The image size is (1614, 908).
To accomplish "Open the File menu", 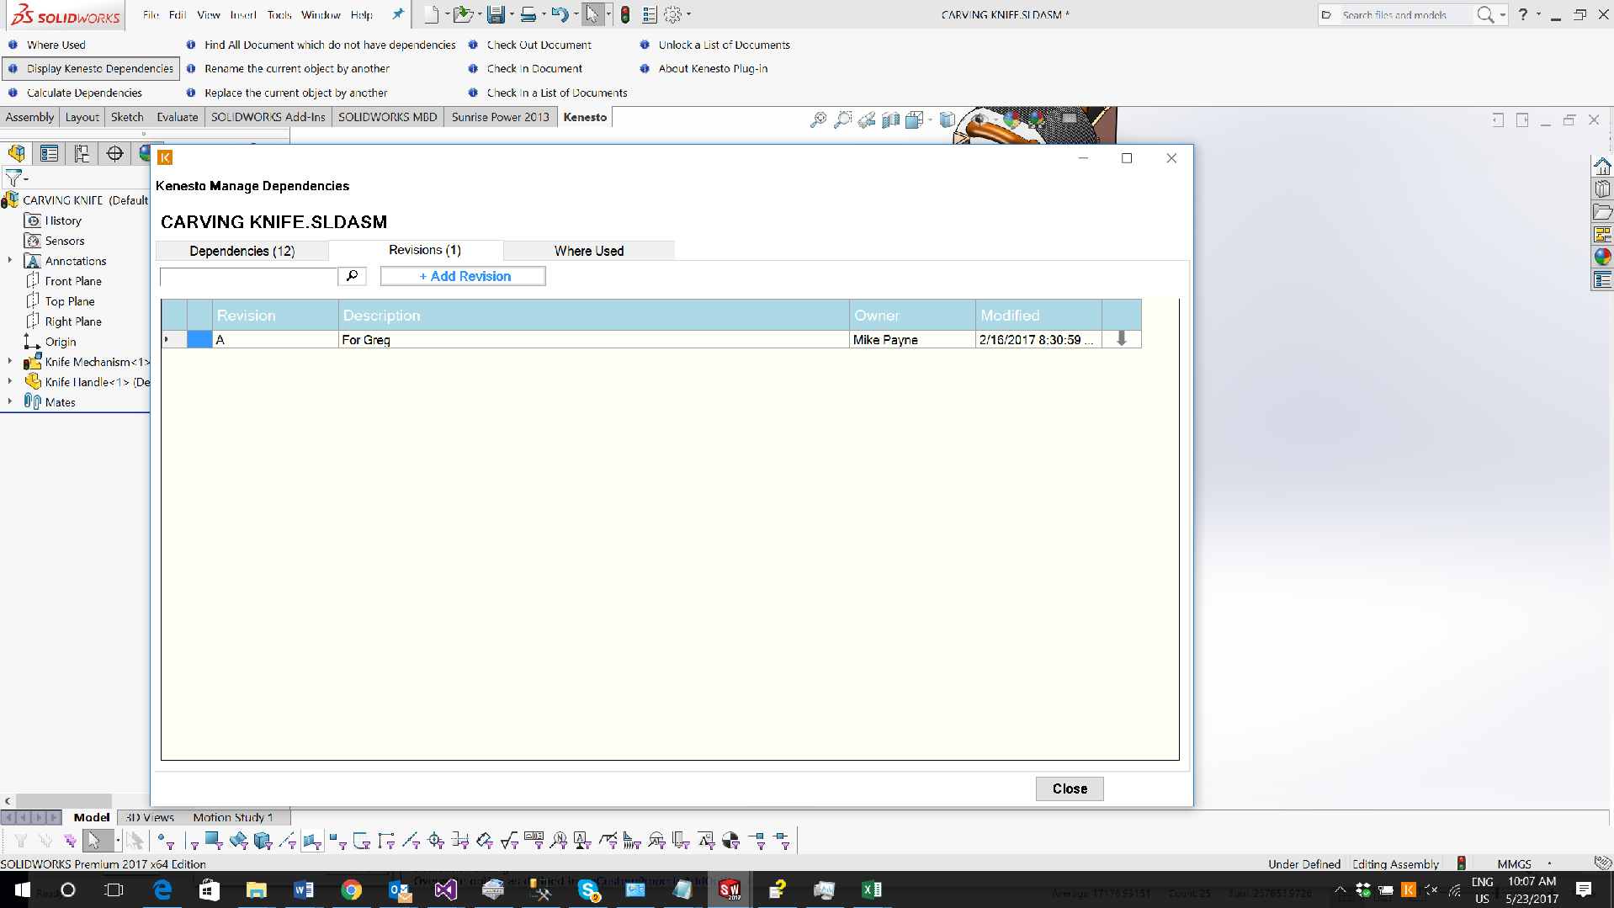I will pyautogui.click(x=151, y=14).
